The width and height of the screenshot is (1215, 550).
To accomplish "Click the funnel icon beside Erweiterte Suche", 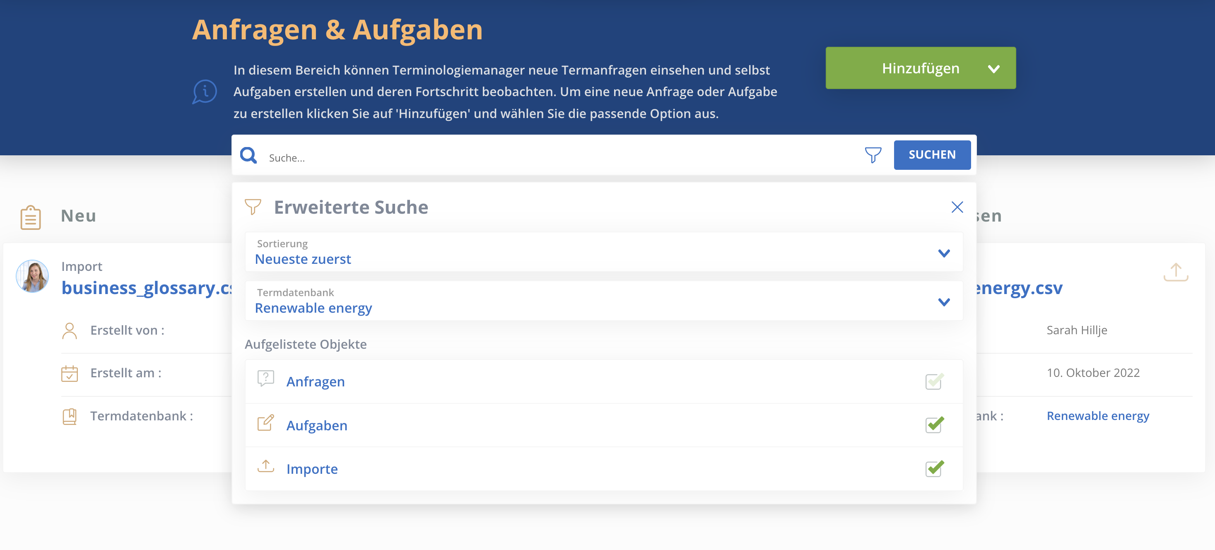I will pos(253,207).
